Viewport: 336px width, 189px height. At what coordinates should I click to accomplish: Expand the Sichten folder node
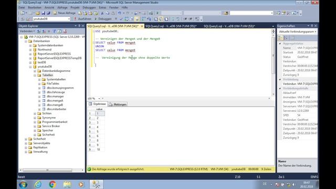click(x=35, y=113)
